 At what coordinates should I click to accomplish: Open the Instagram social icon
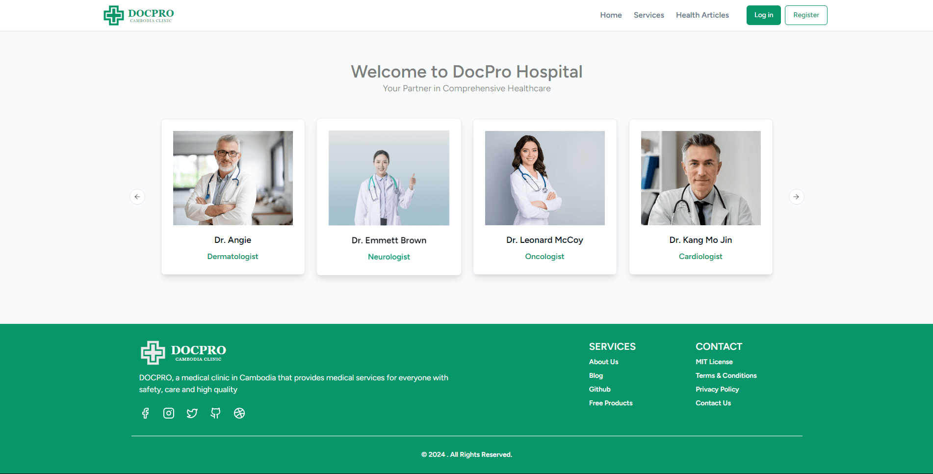click(x=169, y=413)
